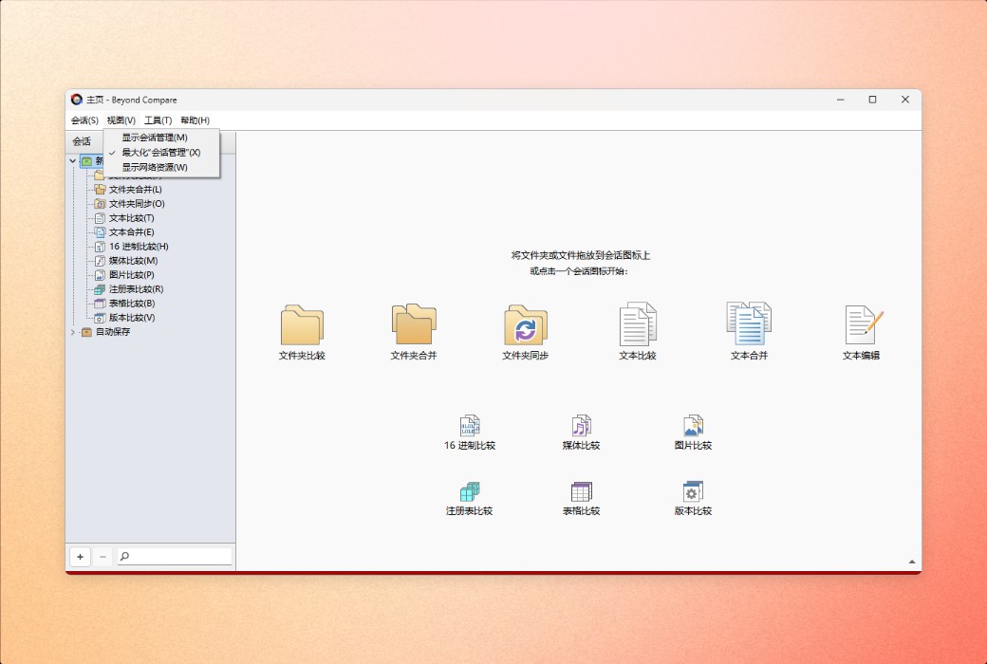The width and height of the screenshot is (987, 664).
Task: Choose 显示网络资源(W) from the menu
Action: 161,167
